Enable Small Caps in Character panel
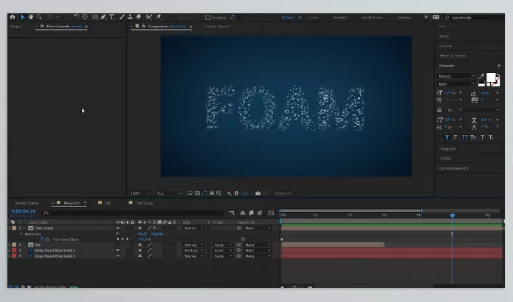513x302 pixels. [x=473, y=137]
